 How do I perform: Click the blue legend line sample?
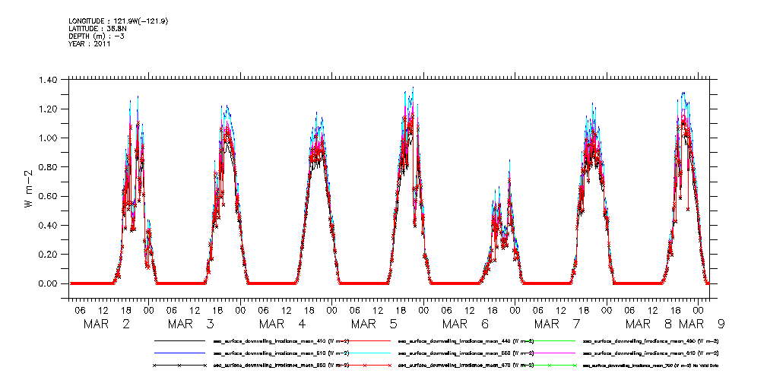[179, 353]
